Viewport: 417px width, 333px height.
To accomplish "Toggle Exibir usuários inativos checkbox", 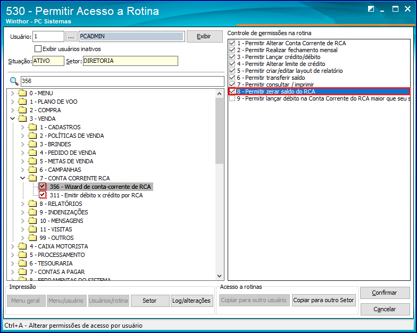I will [38, 49].
